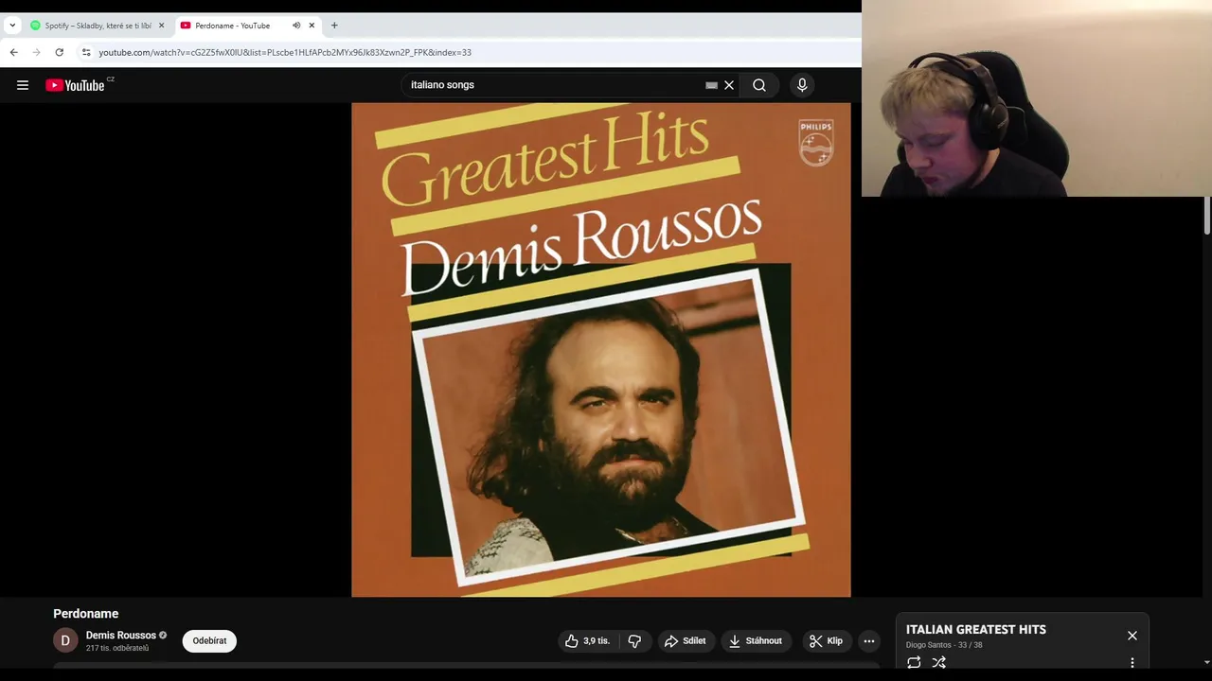Start voice search with microphone icon

click(x=802, y=85)
